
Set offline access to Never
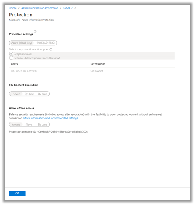click(x=29, y=124)
